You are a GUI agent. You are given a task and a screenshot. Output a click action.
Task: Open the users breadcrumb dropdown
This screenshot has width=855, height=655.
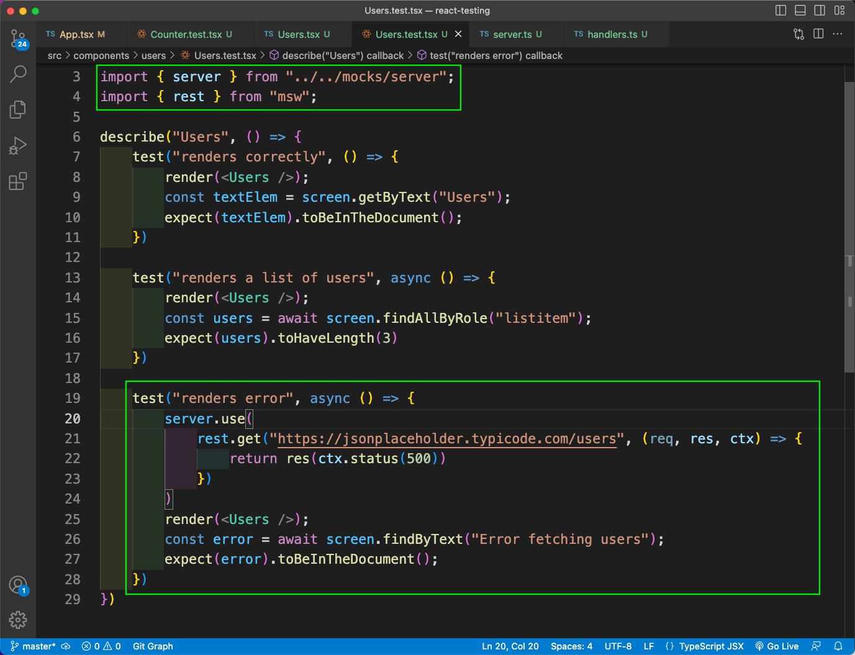click(x=154, y=55)
